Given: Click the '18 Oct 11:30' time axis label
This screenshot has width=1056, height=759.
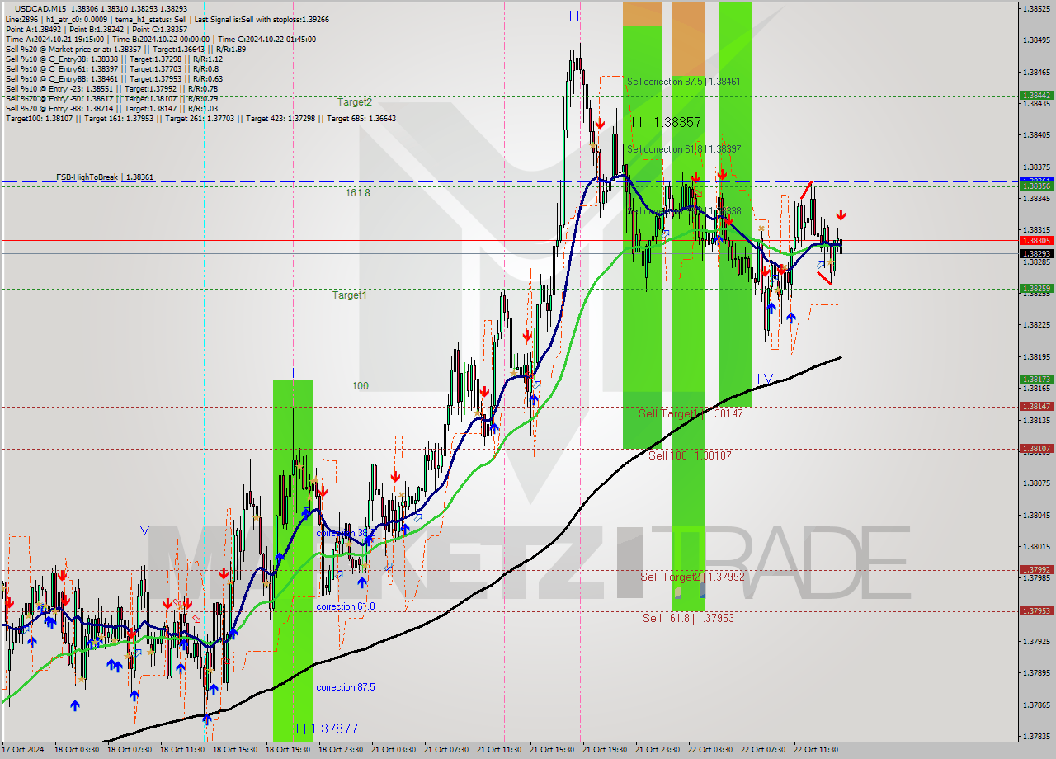Looking at the screenshot, I should tap(181, 750).
